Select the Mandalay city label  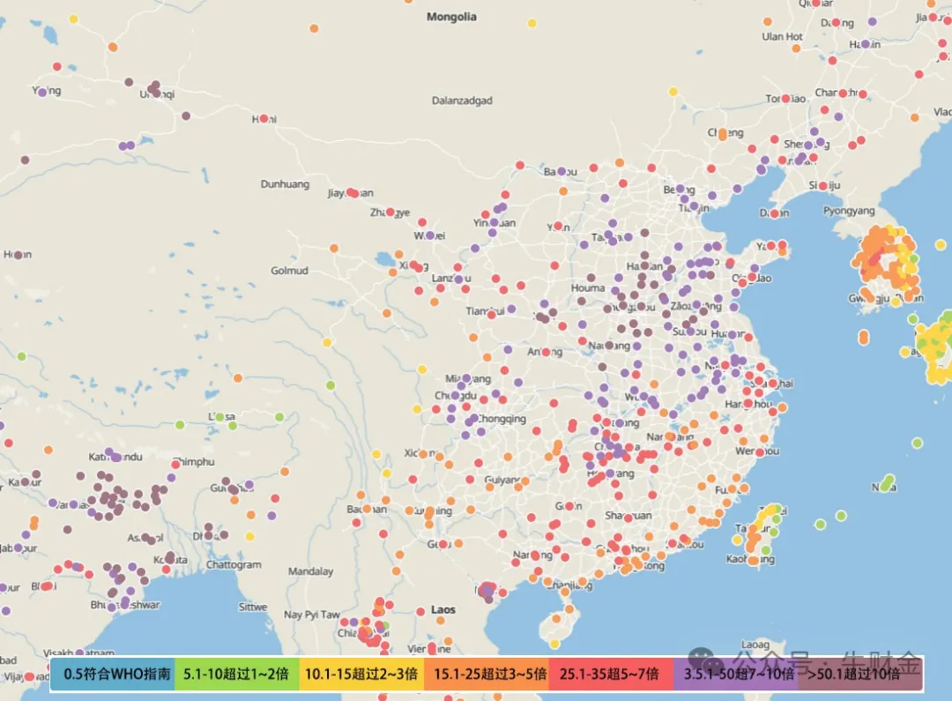coord(310,571)
